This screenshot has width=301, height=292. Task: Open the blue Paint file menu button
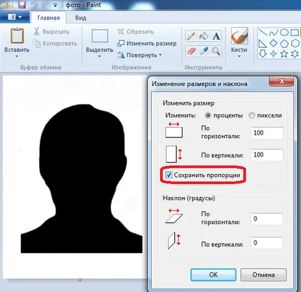coord(15,17)
